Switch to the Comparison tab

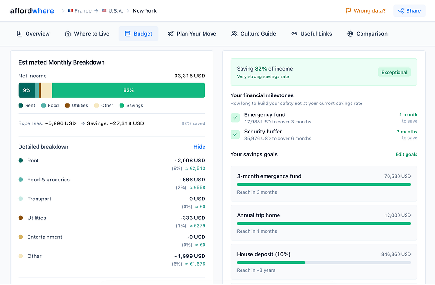[x=367, y=34]
